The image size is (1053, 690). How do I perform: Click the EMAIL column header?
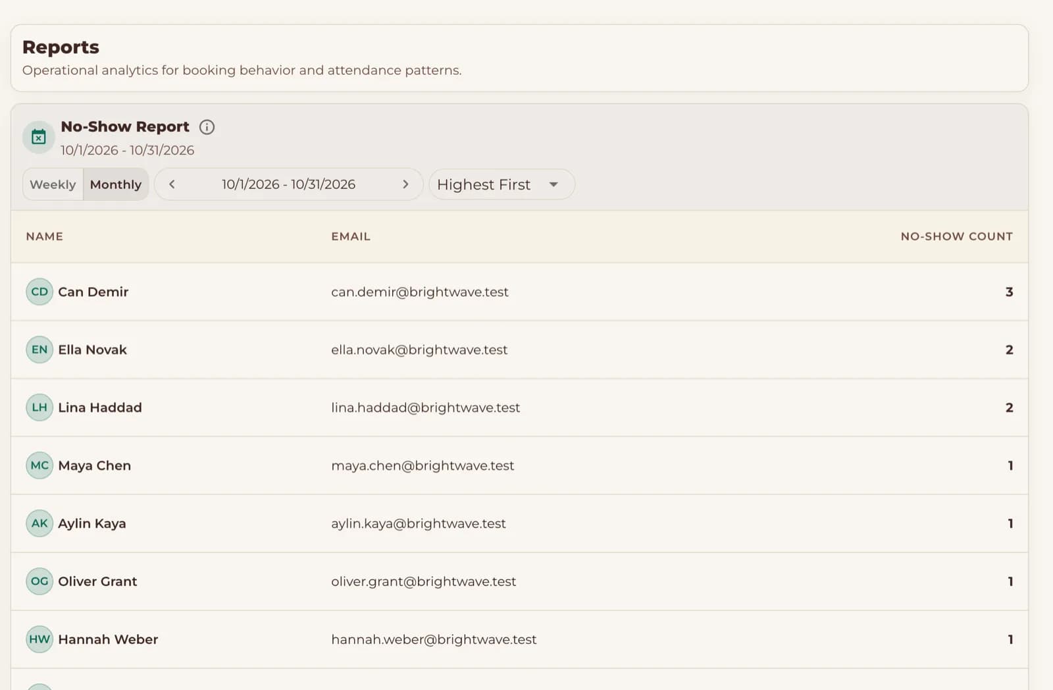pyautogui.click(x=351, y=236)
